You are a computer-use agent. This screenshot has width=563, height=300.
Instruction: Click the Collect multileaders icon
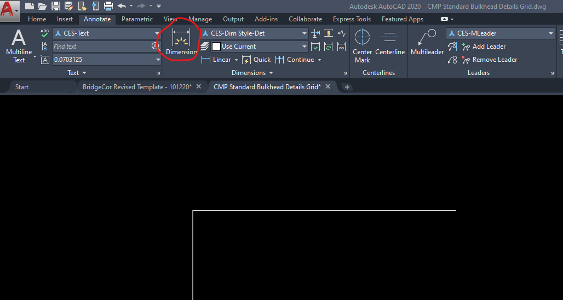click(x=452, y=60)
